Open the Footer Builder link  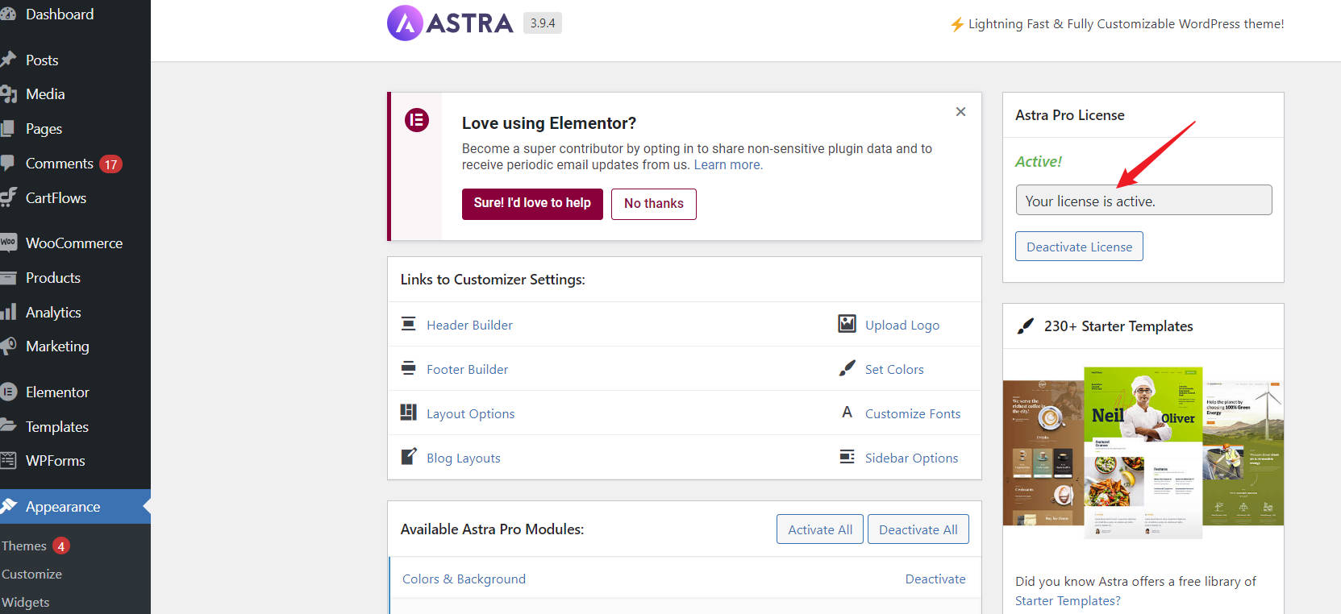[467, 369]
